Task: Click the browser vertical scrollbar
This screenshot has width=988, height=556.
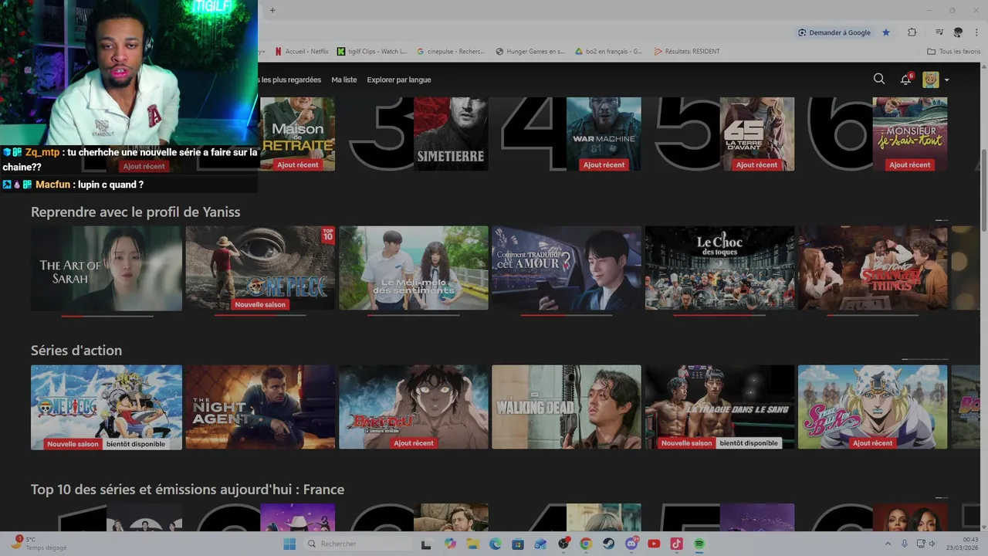Action: (x=983, y=189)
